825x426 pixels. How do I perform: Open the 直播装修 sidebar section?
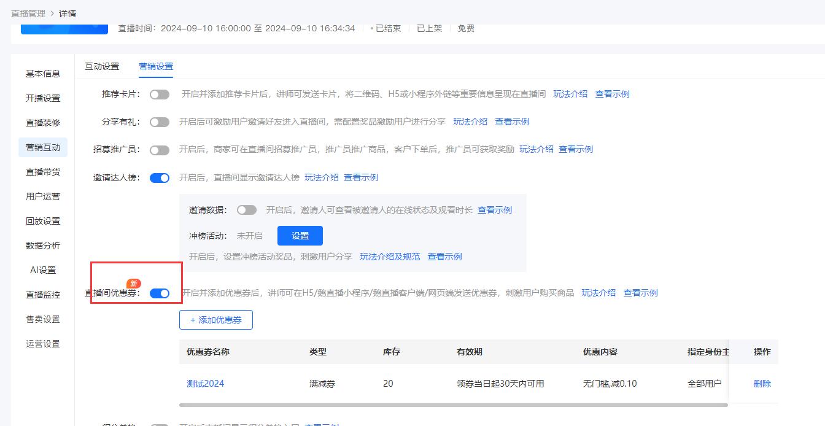coord(42,122)
